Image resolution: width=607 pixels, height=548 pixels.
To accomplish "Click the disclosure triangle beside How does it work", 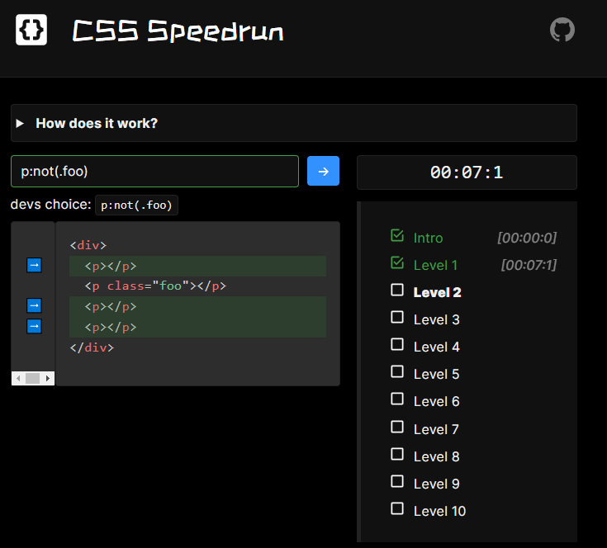I will [20, 123].
